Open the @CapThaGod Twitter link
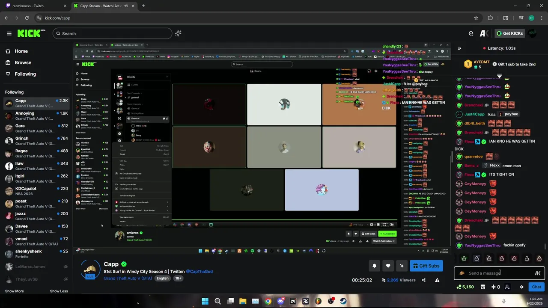The image size is (548, 308). pos(199,272)
